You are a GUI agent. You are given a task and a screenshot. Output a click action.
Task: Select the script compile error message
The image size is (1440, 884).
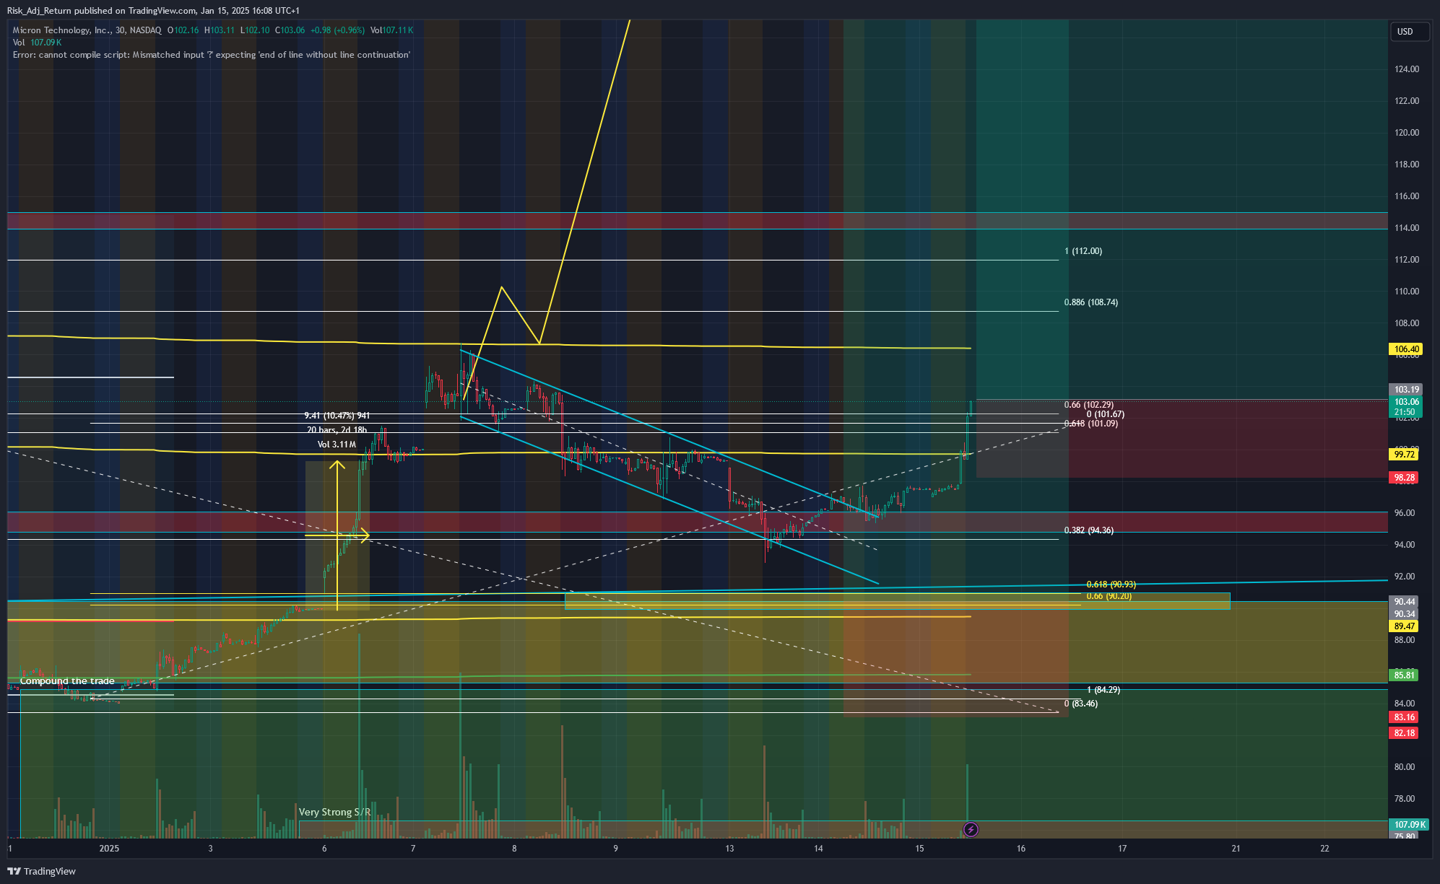click(x=212, y=55)
